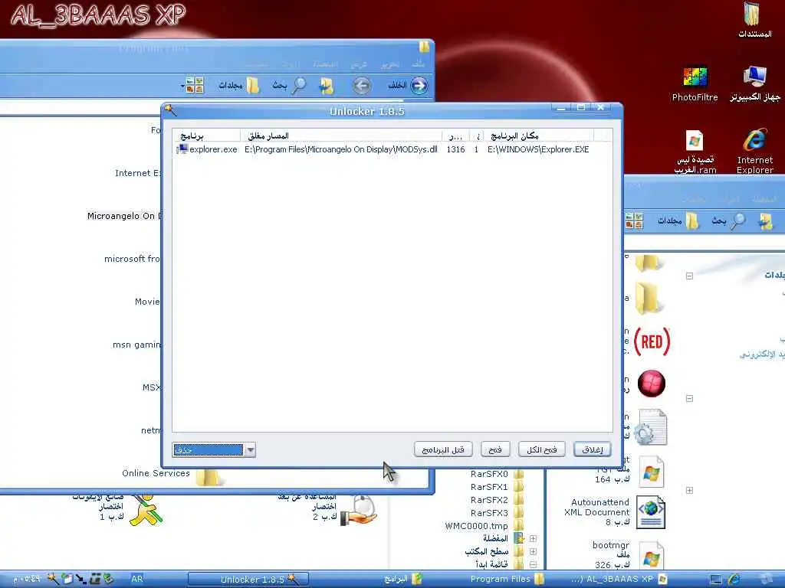Collapse the top minus node in right tree pane

[689, 276]
